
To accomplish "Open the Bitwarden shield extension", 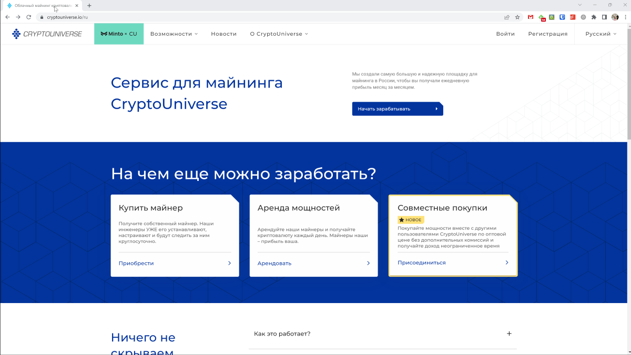I will tap(562, 17).
